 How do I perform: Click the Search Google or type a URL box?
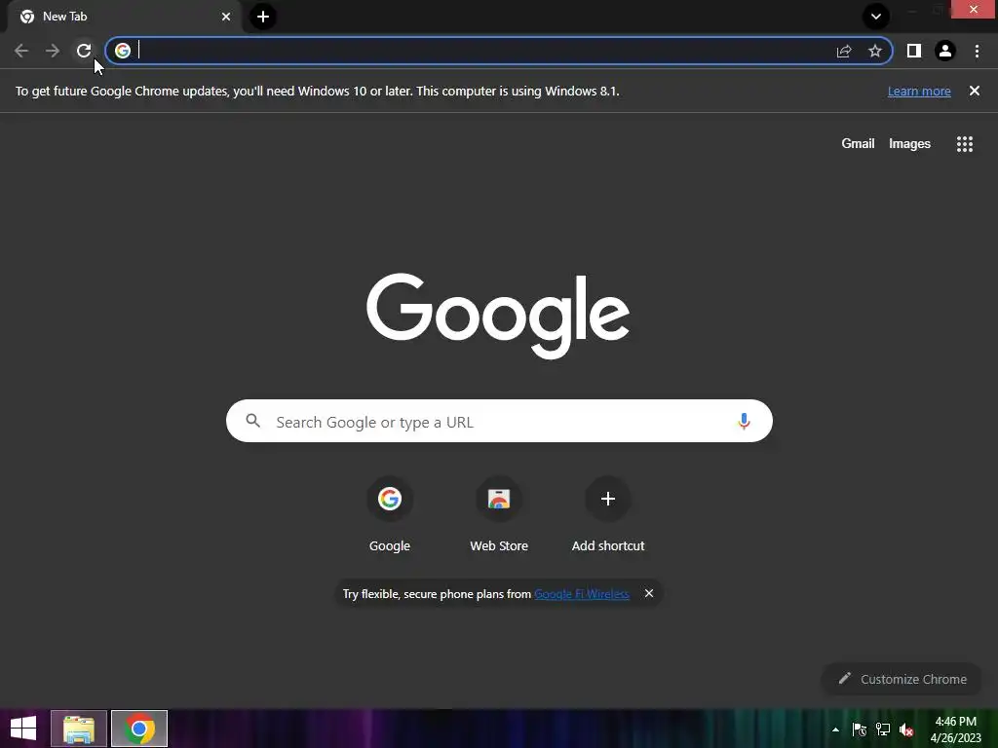[x=499, y=421]
